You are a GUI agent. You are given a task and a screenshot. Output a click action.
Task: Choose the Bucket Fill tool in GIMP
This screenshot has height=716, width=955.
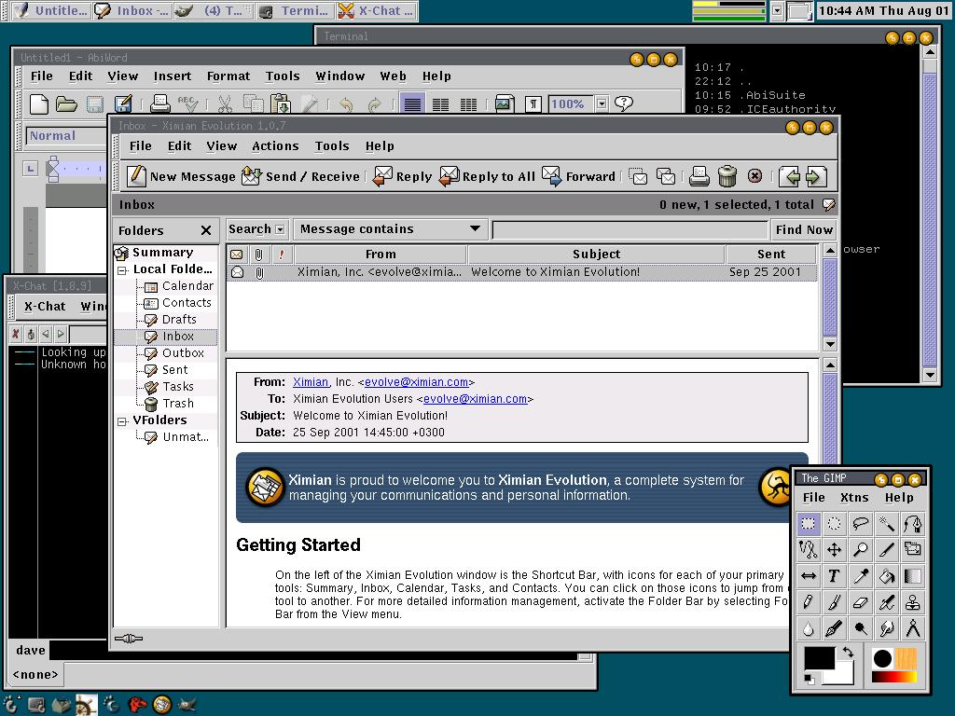point(886,576)
